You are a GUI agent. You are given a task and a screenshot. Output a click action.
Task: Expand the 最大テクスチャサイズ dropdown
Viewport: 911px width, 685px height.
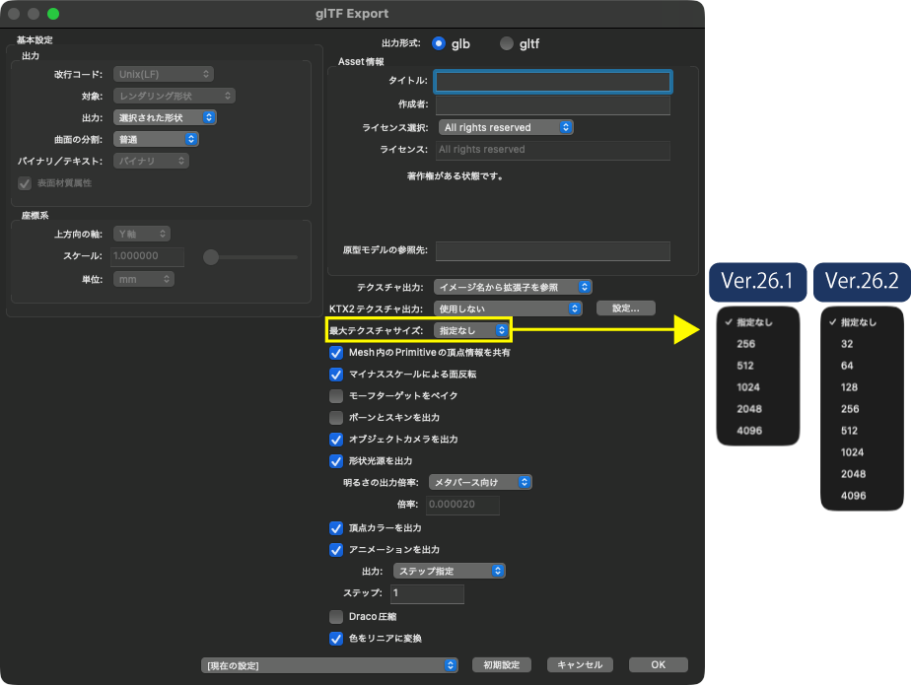click(472, 330)
